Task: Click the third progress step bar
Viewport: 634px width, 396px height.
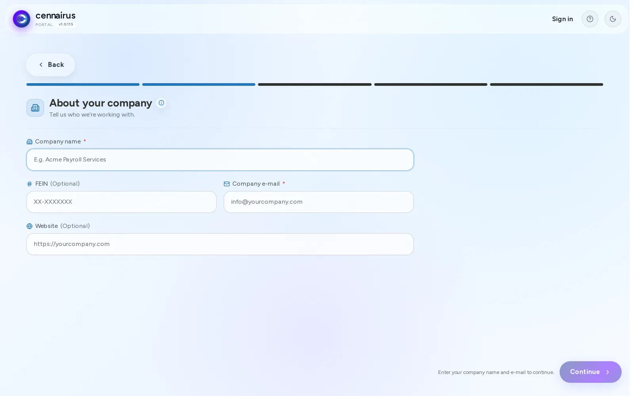Action: 315,84
